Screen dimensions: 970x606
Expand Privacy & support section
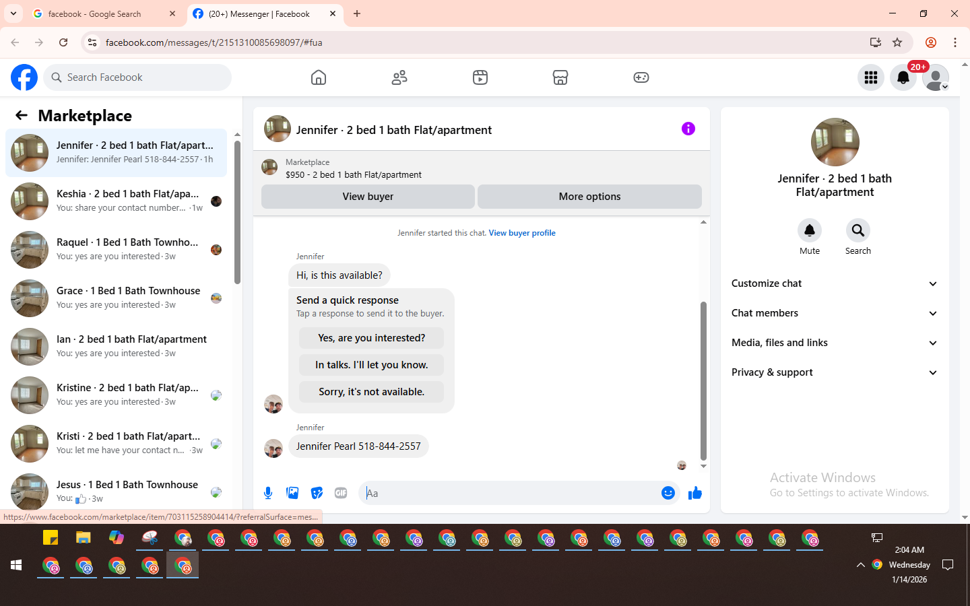pos(835,372)
